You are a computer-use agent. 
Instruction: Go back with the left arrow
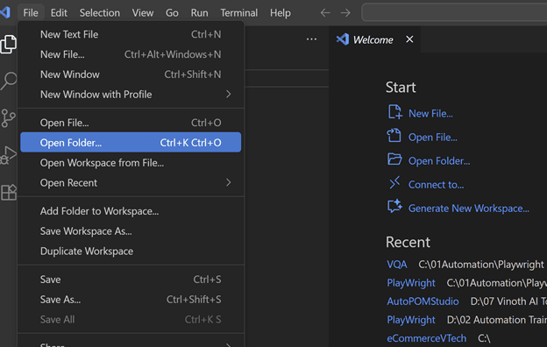(x=324, y=13)
